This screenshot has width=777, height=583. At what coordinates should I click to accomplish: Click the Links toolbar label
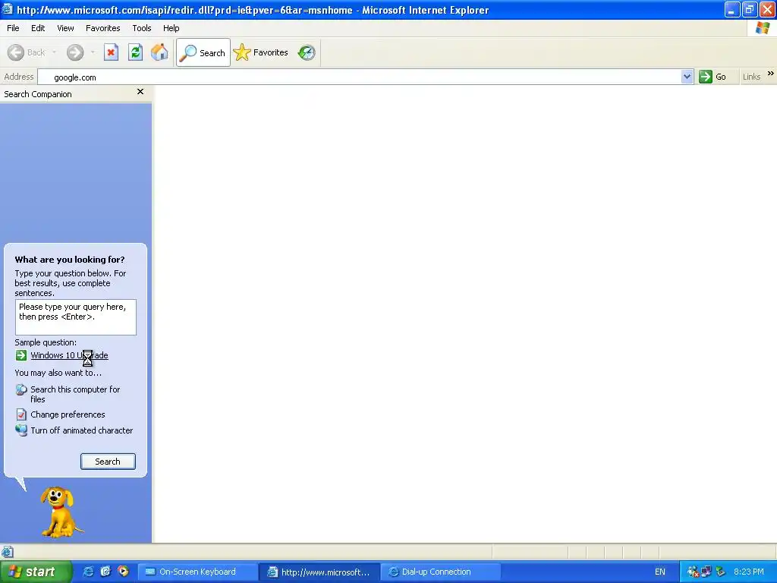click(x=751, y=77)
